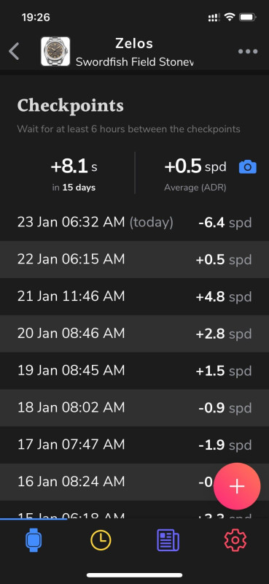
Task: Add a new checkpoint with plus button
Action: [x=237, y=486]
